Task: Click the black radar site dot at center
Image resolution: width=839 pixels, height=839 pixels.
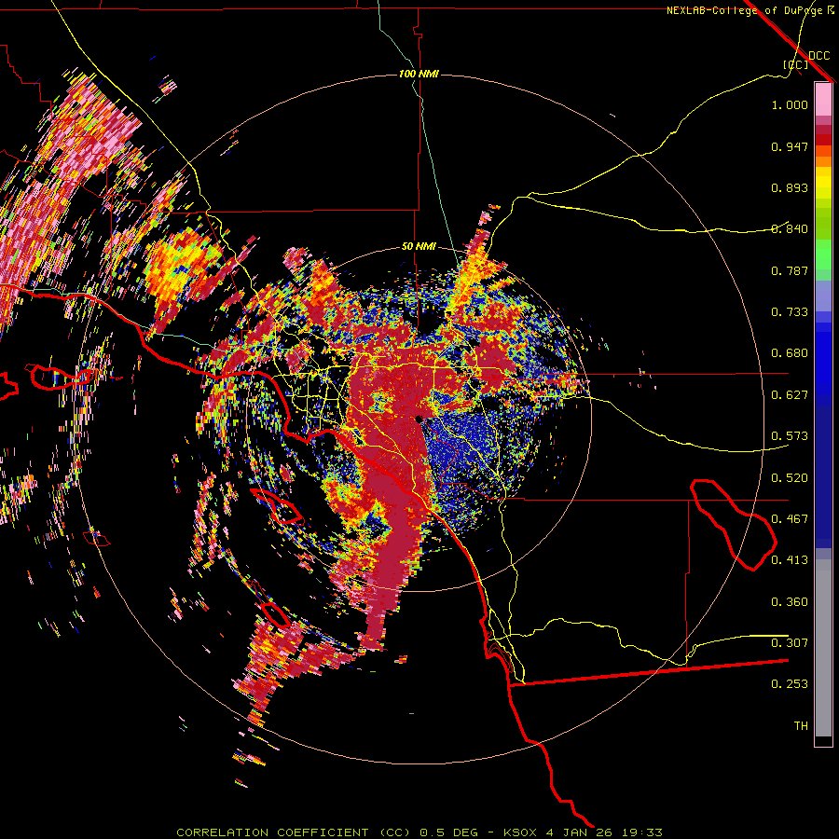Action: [x=419, y=419]
